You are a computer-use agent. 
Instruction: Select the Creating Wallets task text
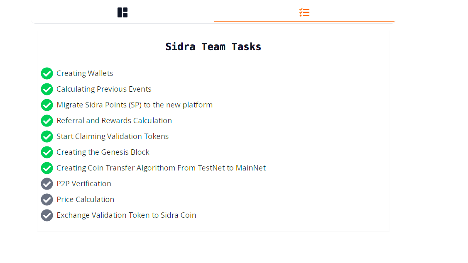(x=85, y=73)
